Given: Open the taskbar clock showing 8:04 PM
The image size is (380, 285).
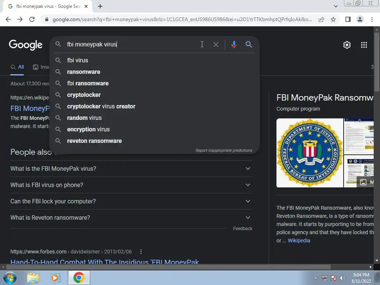Looking at the screenshot, I should pyautogui.click(x=361, y=278).
